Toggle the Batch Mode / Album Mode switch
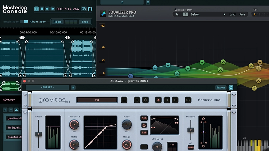Image resolution: width=269 pixels, height=151 pixels. click(26, 22)
